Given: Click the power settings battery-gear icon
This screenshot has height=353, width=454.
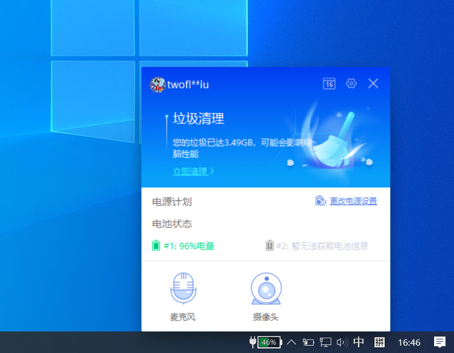Looking at the screenshot, I should [x=320, y=201].
